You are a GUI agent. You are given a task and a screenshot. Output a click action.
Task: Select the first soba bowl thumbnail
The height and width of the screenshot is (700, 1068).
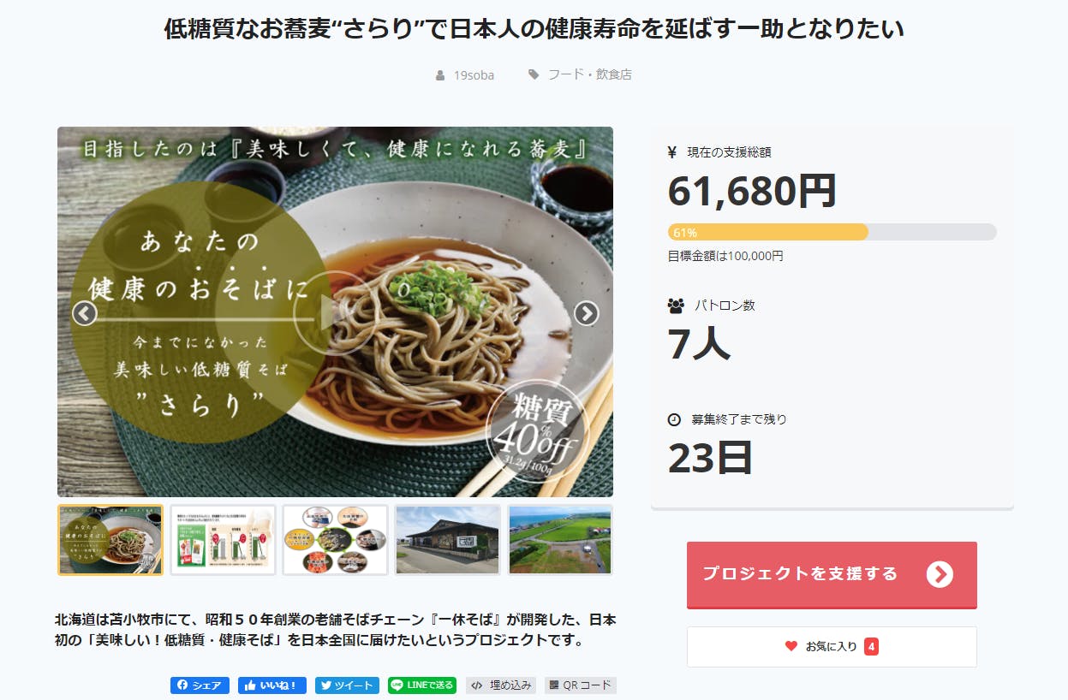110,540
